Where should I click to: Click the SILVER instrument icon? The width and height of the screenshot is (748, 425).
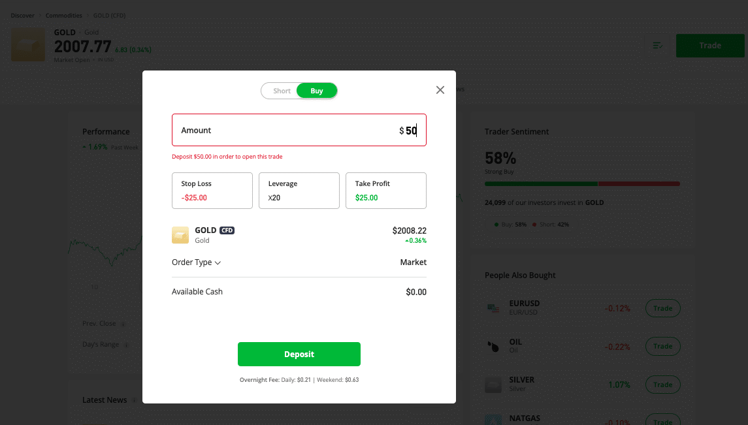(493, 384)
